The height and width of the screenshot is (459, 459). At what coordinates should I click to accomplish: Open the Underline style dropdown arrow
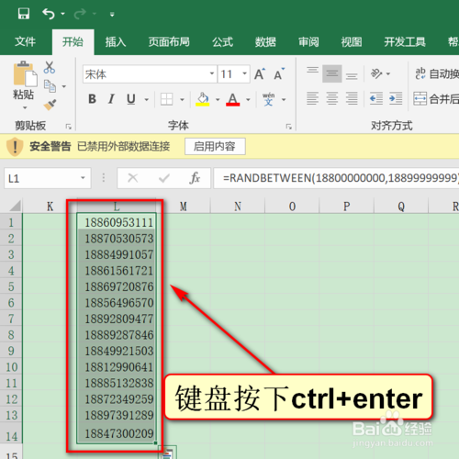(147, 99)
